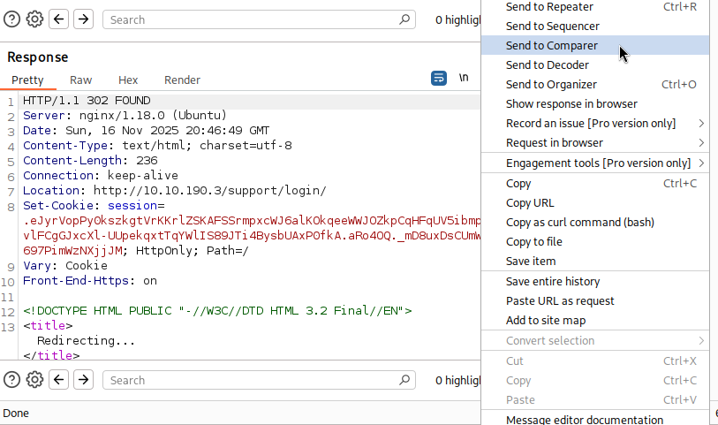Screen dimensions: 718x425
Task: Open settings gear in bottom search bar
Action: click(x=34, y=380)
